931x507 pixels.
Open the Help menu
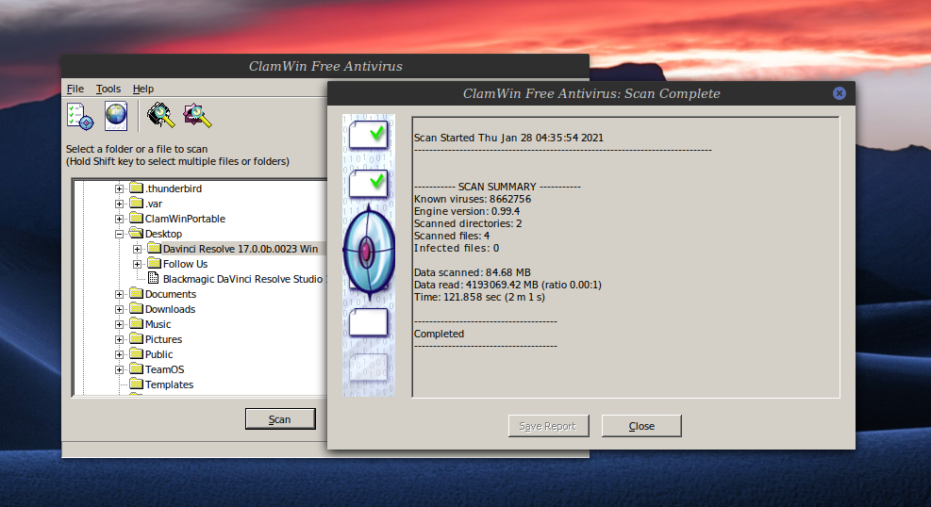point(143,89)
